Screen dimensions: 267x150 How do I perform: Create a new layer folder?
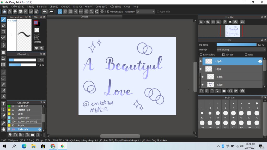[224, 91]
